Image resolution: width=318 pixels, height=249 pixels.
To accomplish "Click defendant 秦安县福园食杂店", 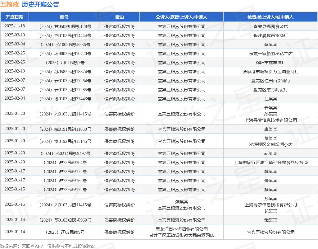I will [271, 27].
